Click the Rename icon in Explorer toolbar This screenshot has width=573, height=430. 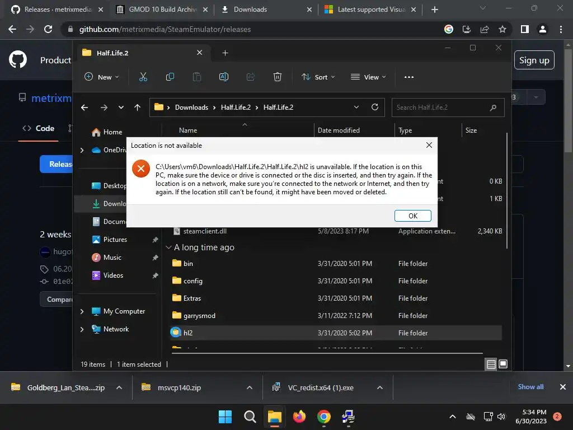pos(224,77)
